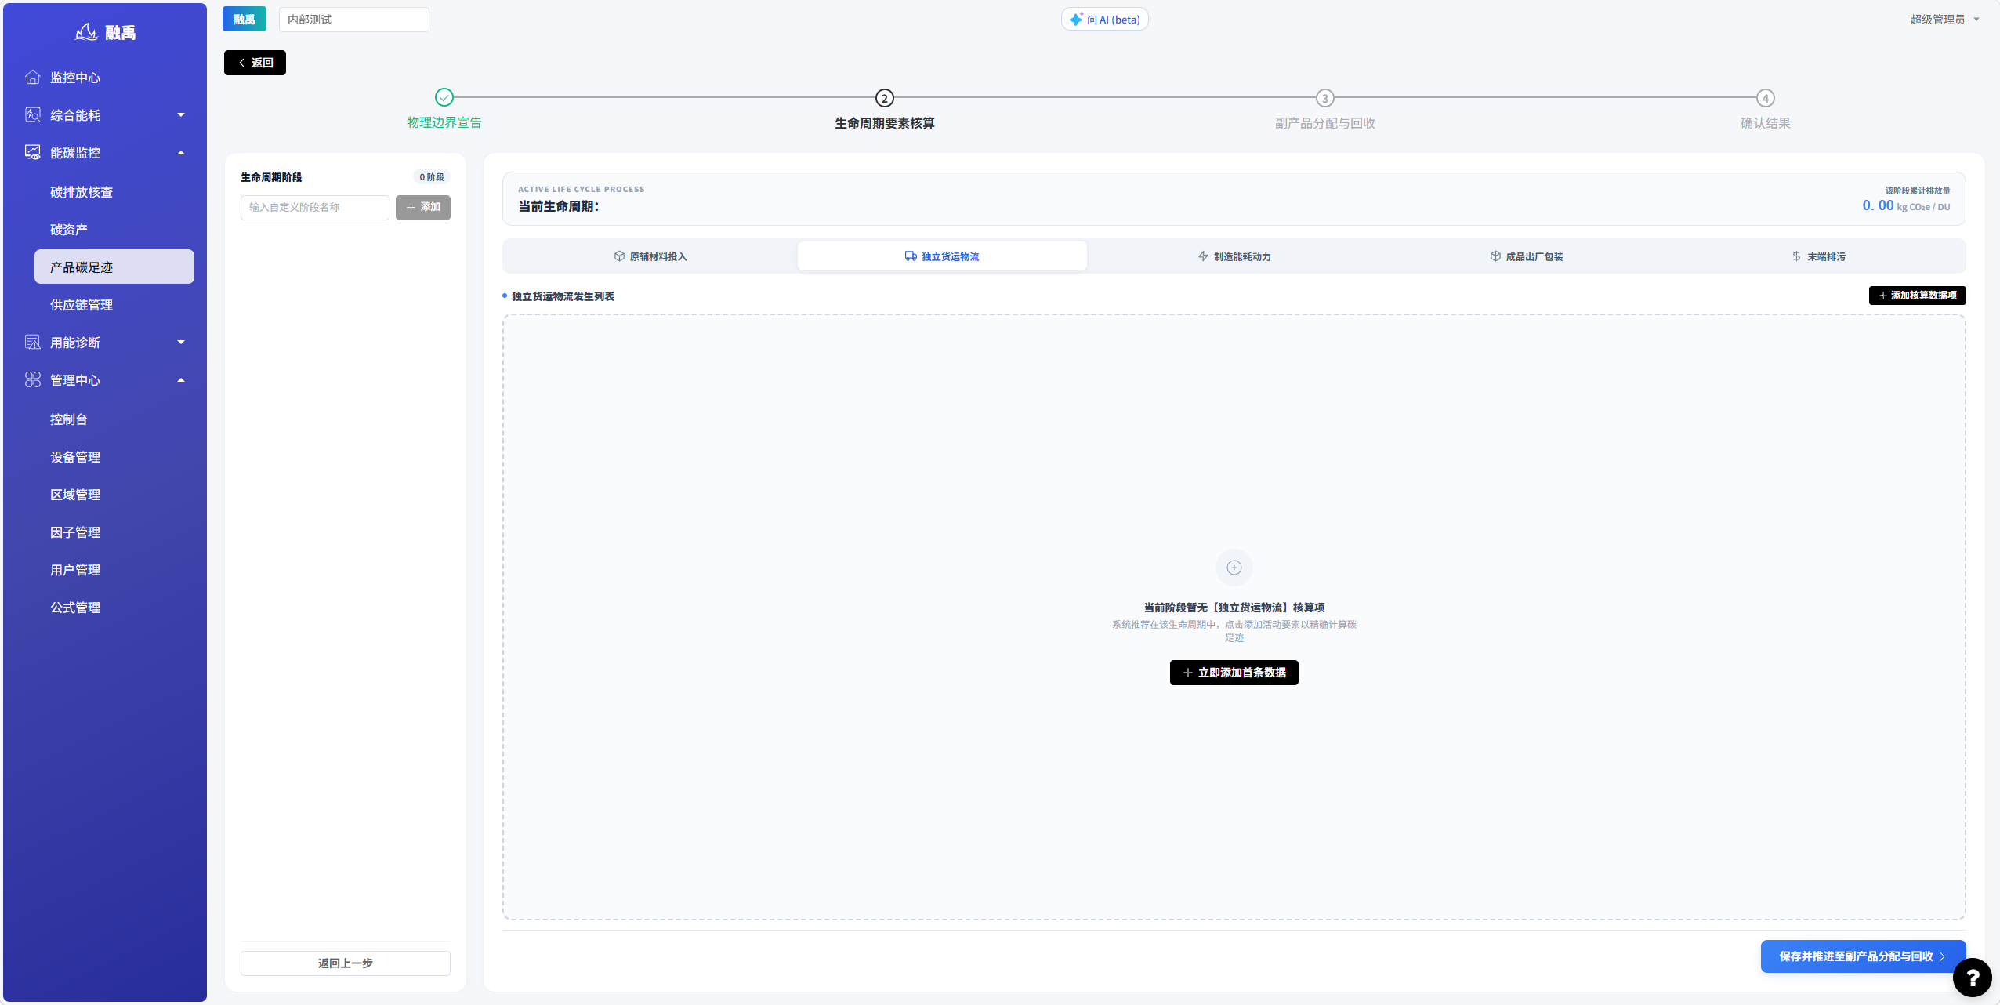Viewport: 2000px width, 1005px height.
Task: Click the green checkmark step 物理边界宣告
Action: pos(444,97)
